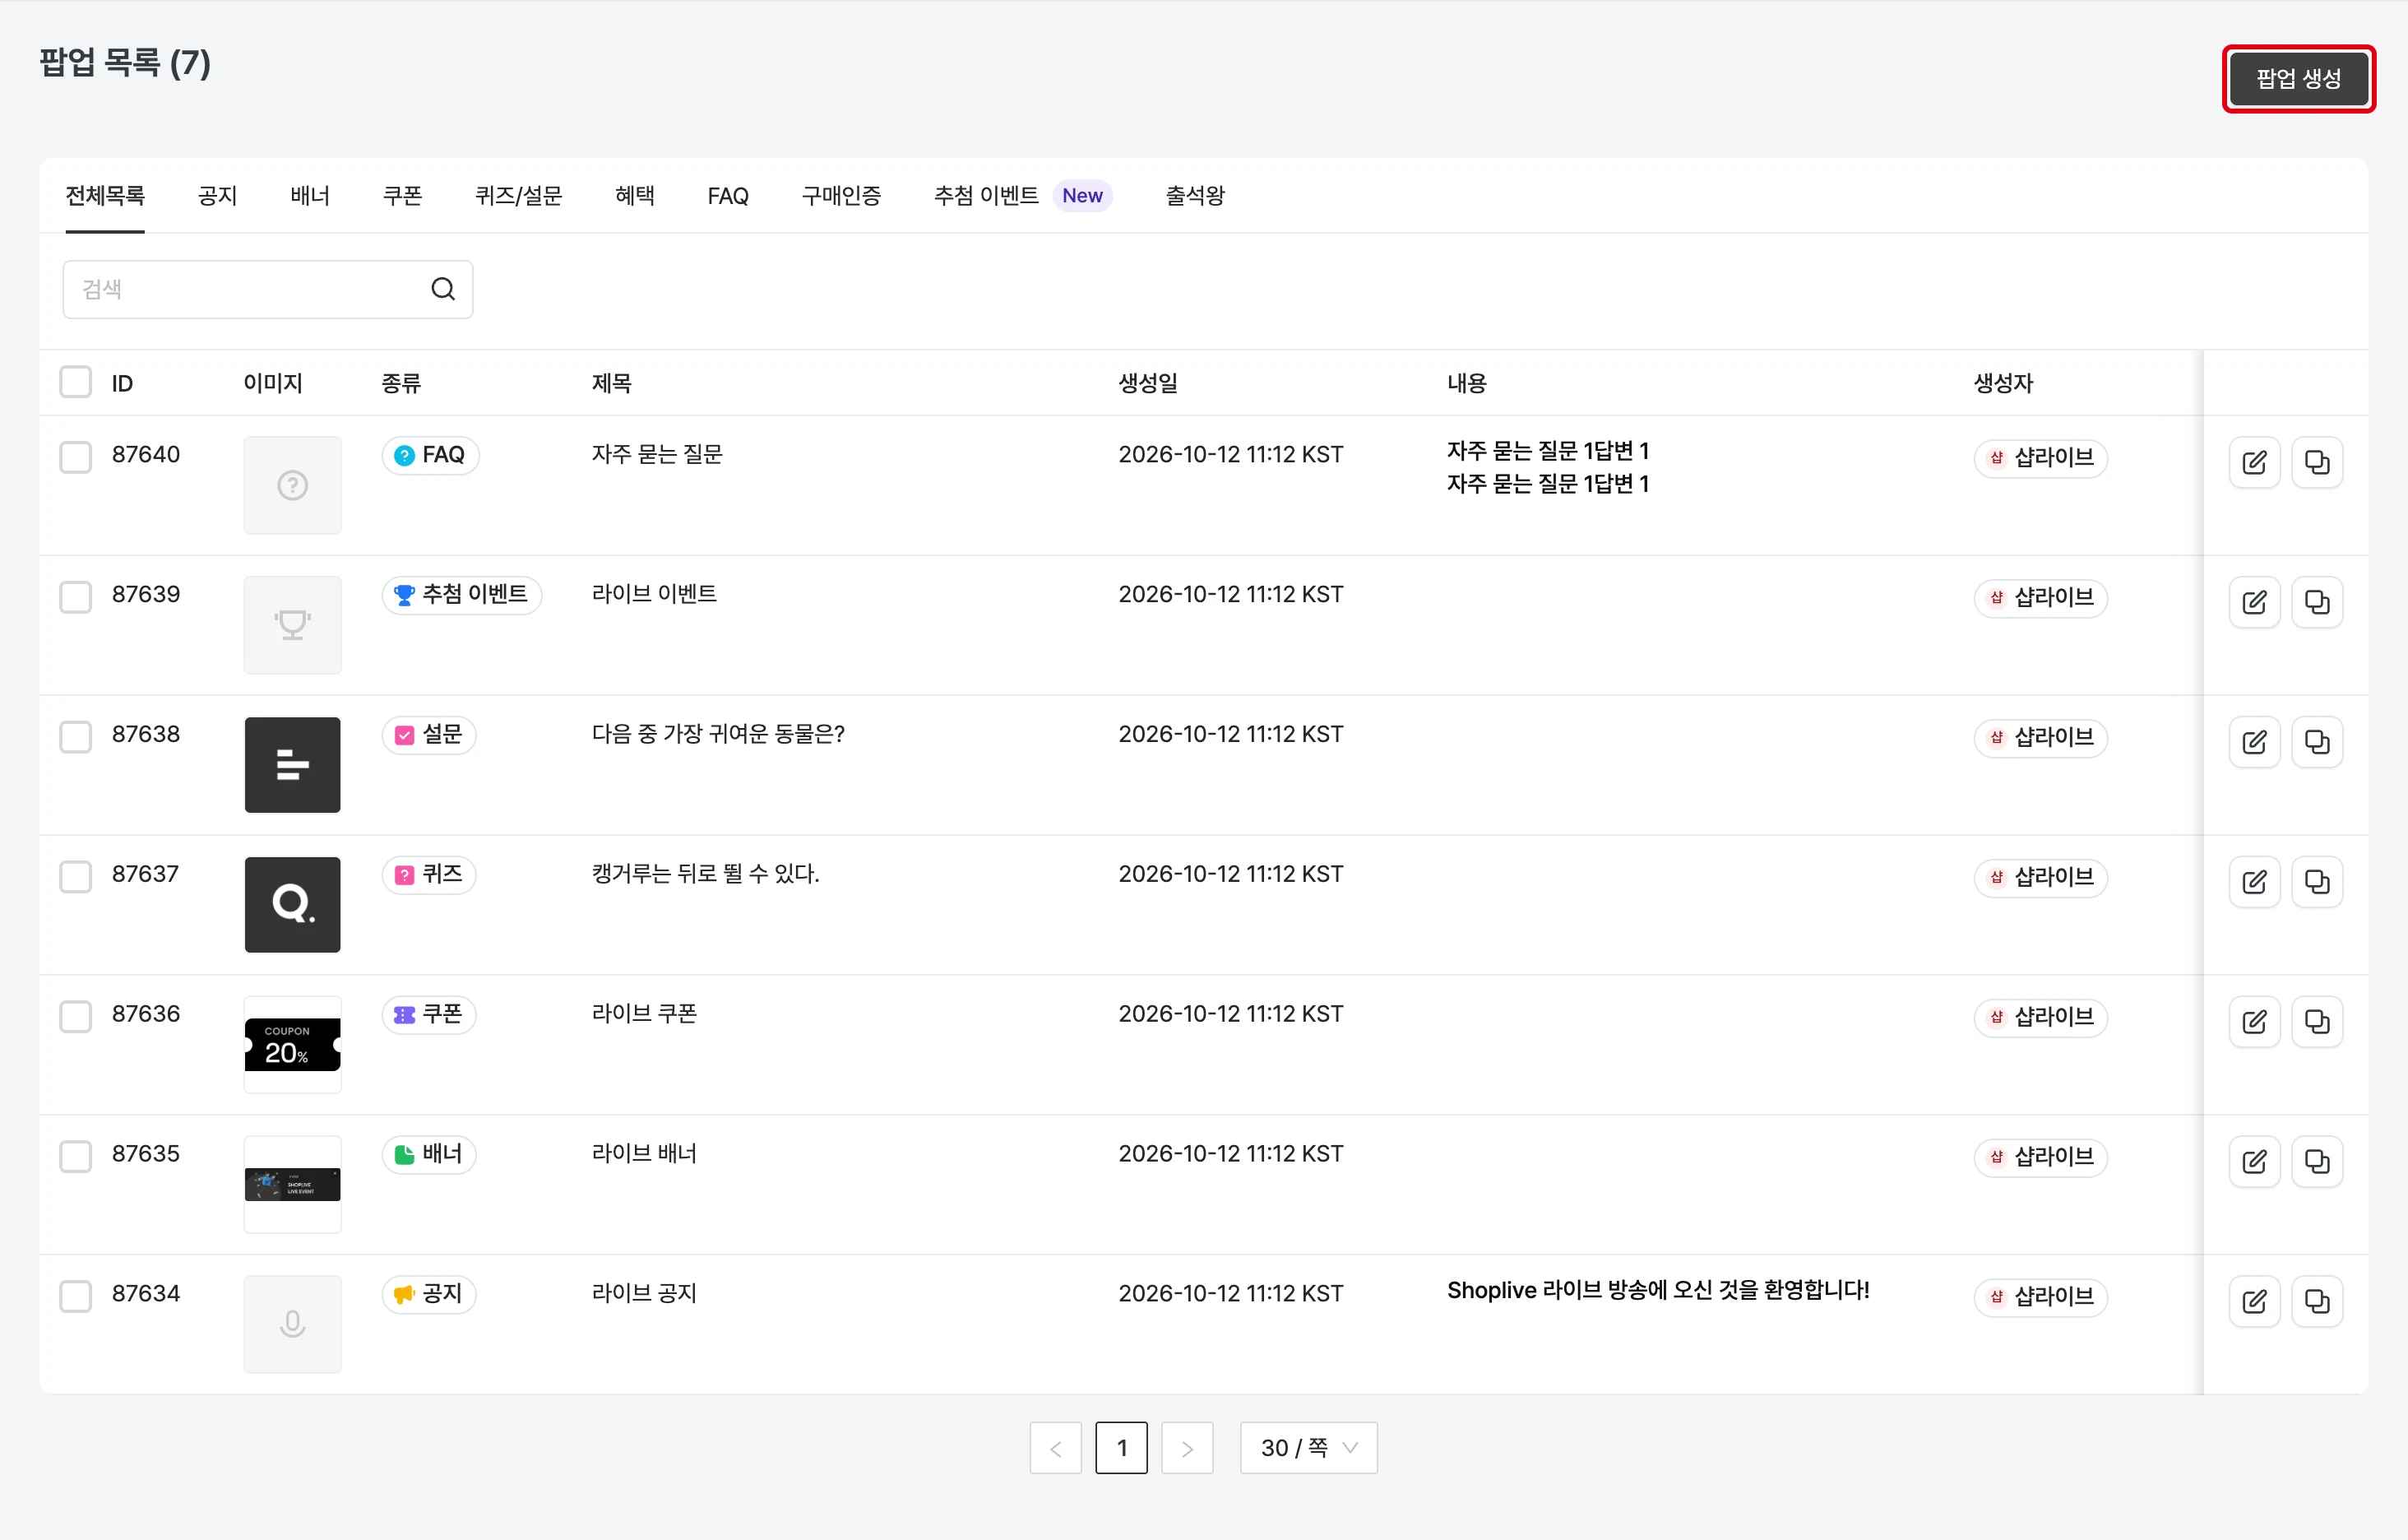Tick the checkbox for row 87635

(x=76, y=1157)
